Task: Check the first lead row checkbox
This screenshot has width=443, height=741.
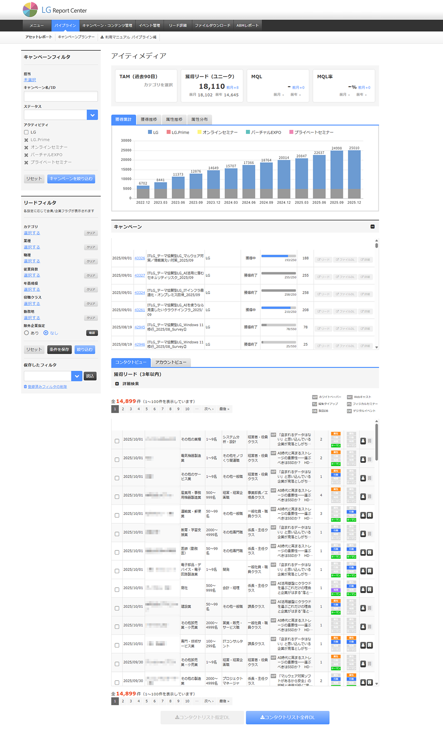Action: coord(117,441)
